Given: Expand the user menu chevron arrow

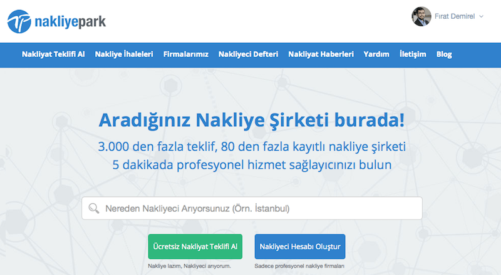Looking at the screenshot, I should (481, 16).
